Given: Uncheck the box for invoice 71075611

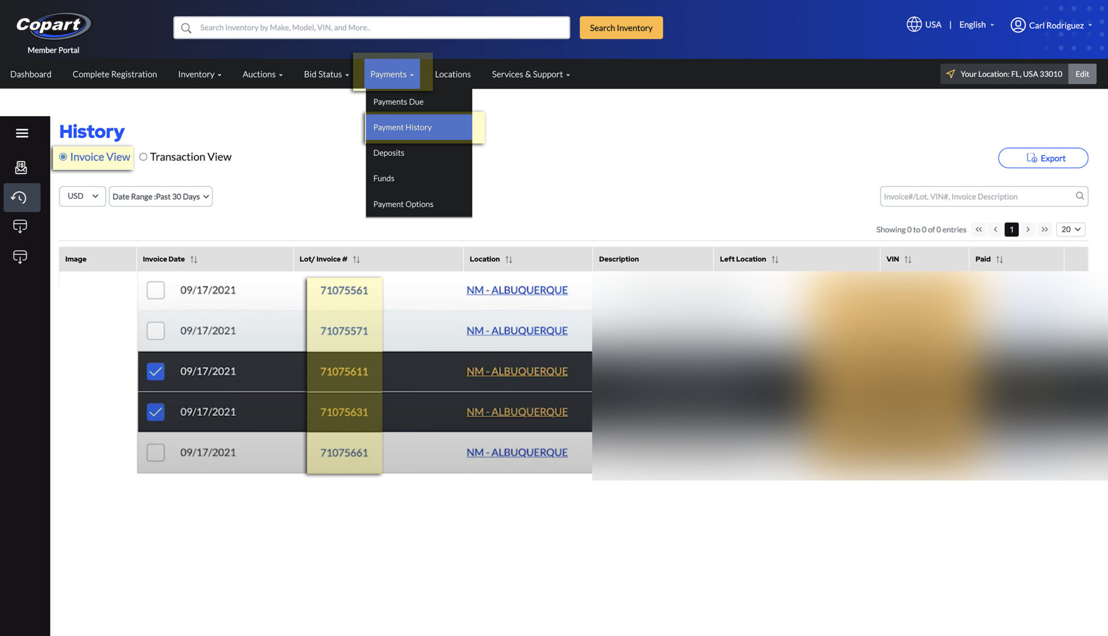Looking at the screenshot, I should coord(156,372).
